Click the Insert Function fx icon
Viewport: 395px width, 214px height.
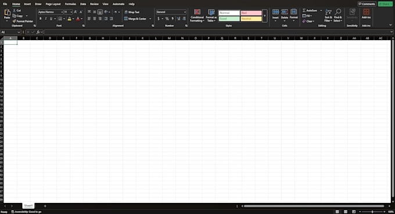[38, 32]
